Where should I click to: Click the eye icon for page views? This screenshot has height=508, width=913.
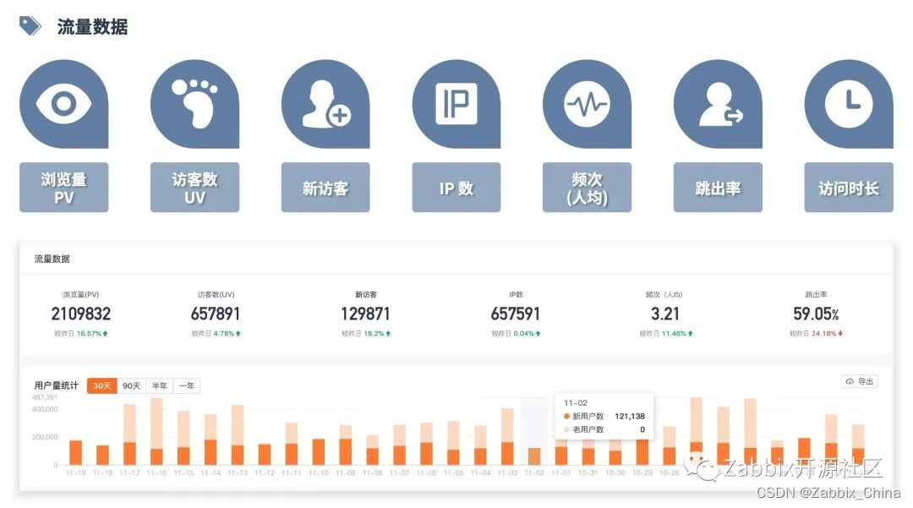point(63,104)
